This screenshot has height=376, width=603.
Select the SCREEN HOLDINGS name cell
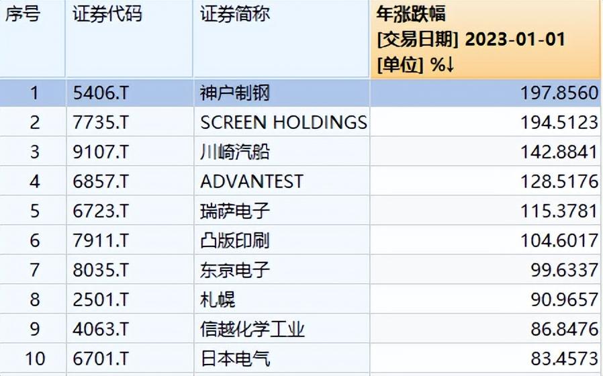click(283, 122)
